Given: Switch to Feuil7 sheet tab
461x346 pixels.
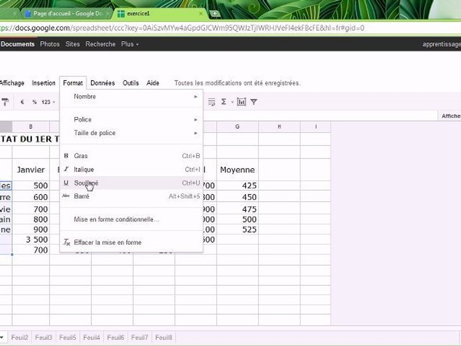Looking at the screenshot, I should (140, 337).
